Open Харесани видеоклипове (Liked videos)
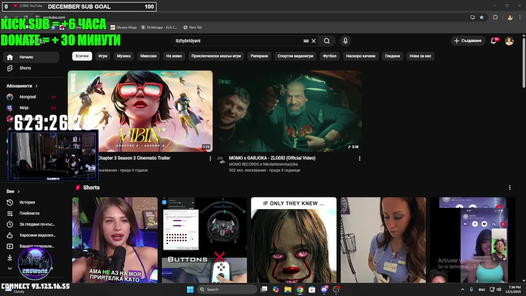This screenshot has height=296, width=526. coord(31,236)
